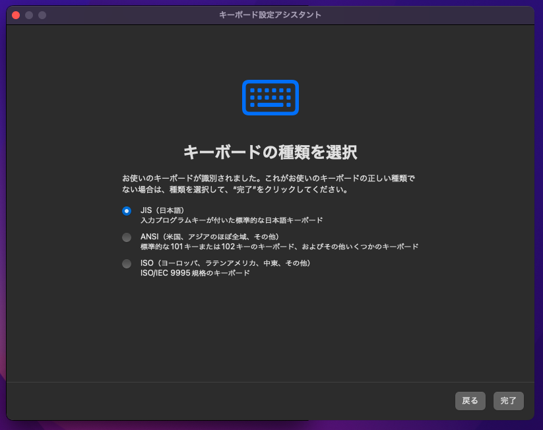Click the disabled zoom window button
Screen dimensions: 543x430
pos(42,15)
